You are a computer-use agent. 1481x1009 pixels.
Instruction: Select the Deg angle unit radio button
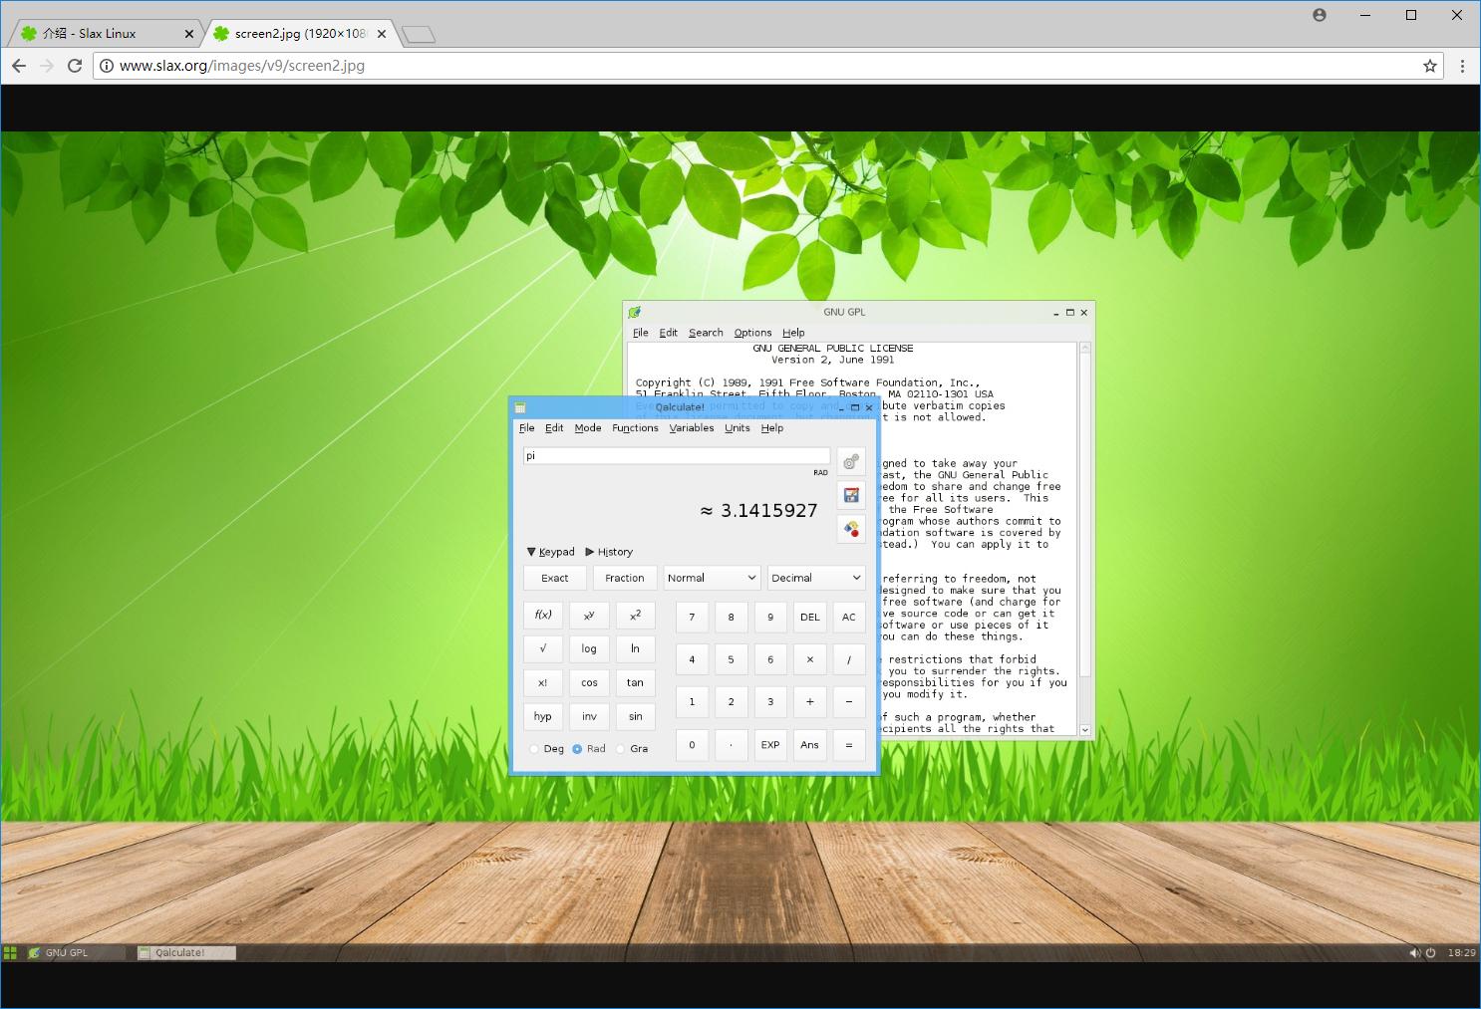534,749
